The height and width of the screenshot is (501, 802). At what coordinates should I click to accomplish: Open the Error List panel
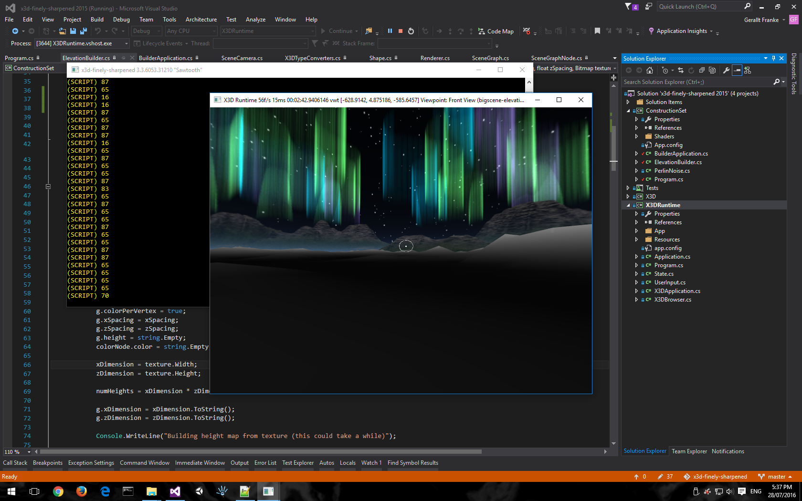pos(265,463)
